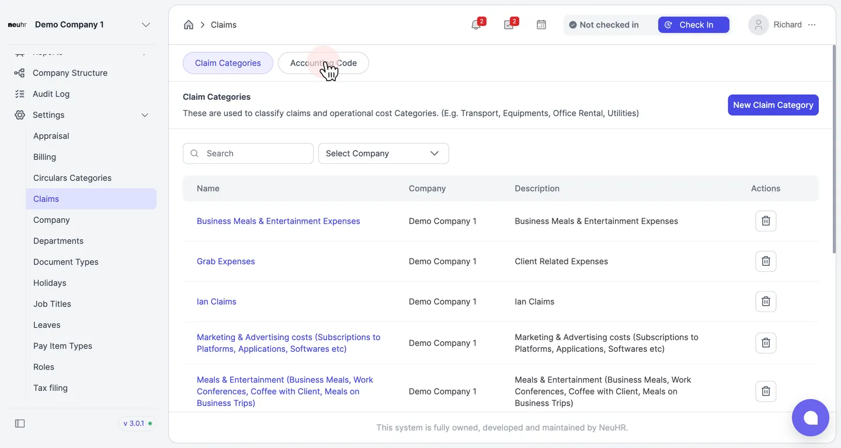Click the version v 3.0.1 badge

[138, 423]
